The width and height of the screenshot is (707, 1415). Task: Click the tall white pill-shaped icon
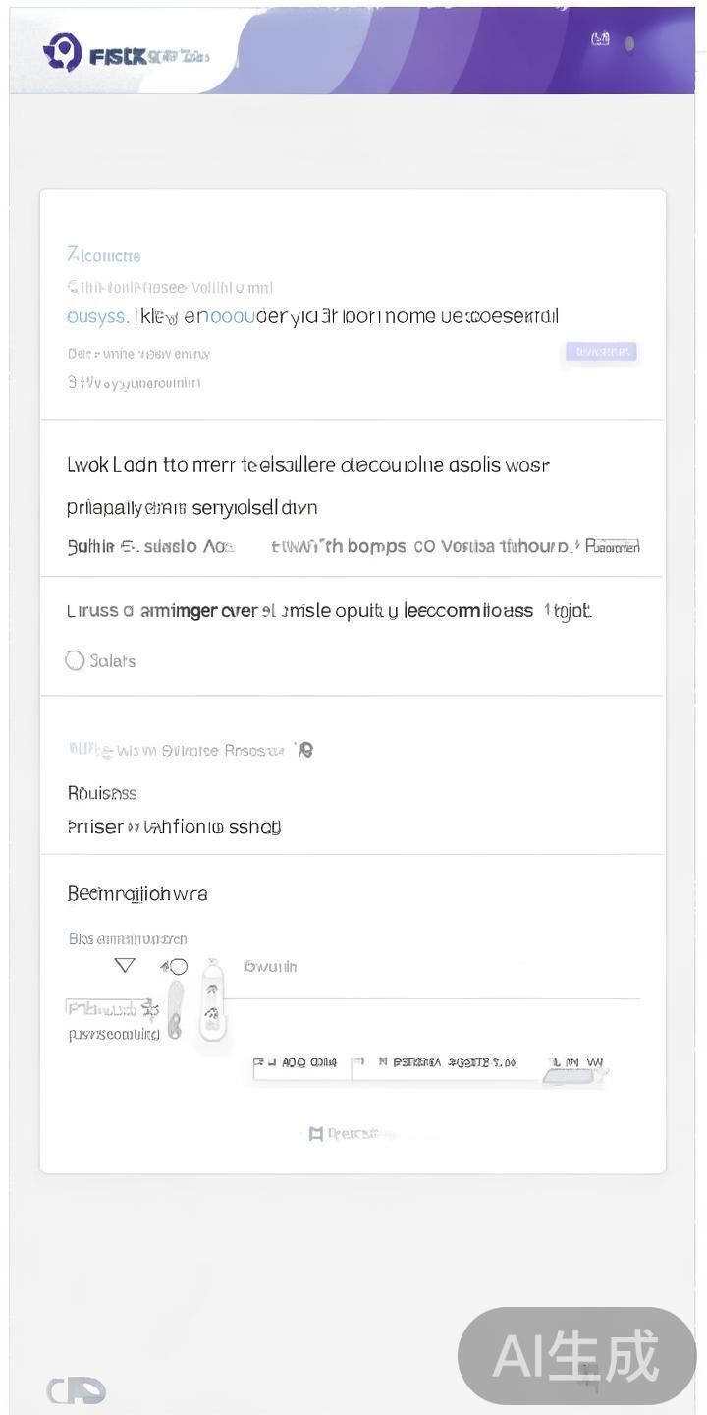tap(212, 1000)
